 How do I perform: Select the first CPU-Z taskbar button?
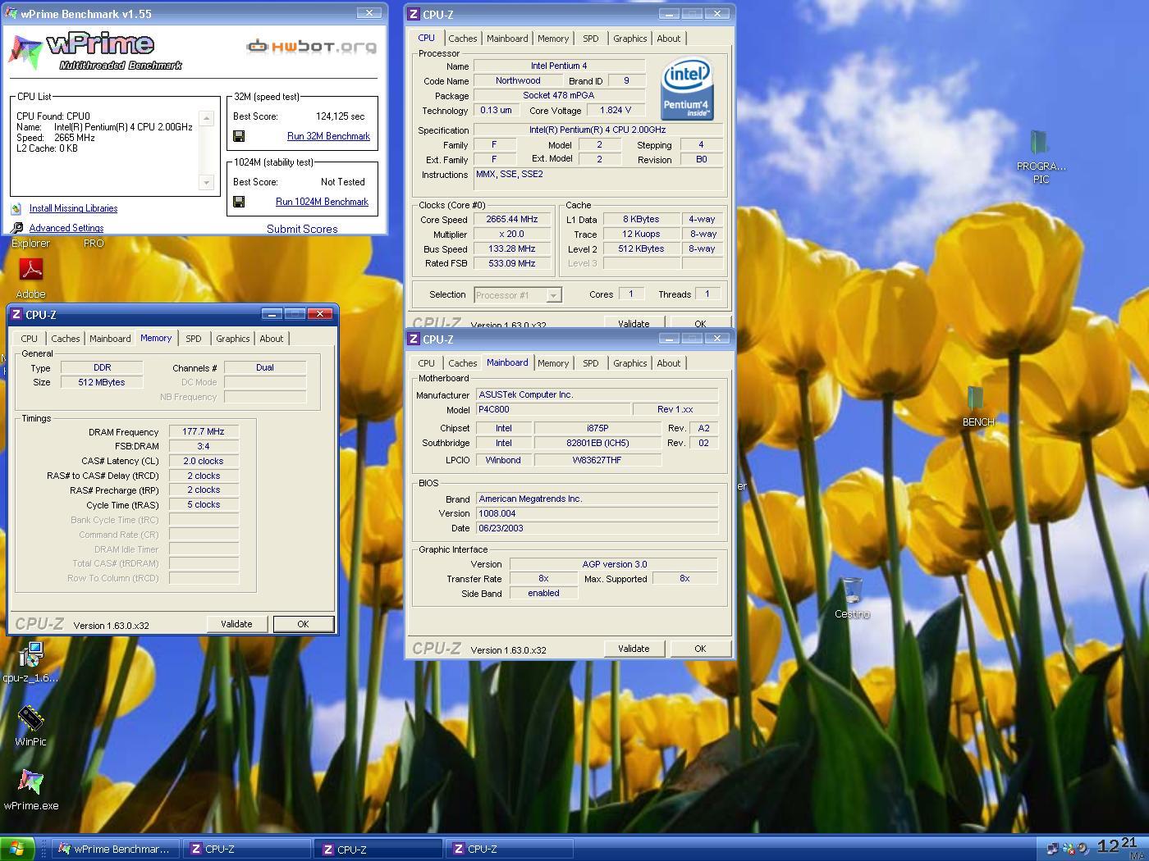pyautogui.click(x=249, y=849)
